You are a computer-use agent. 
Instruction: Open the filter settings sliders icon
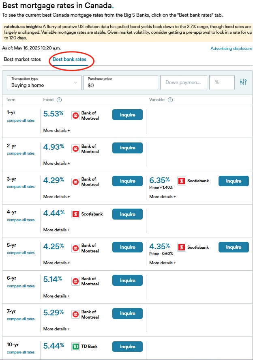click(243, 82)
